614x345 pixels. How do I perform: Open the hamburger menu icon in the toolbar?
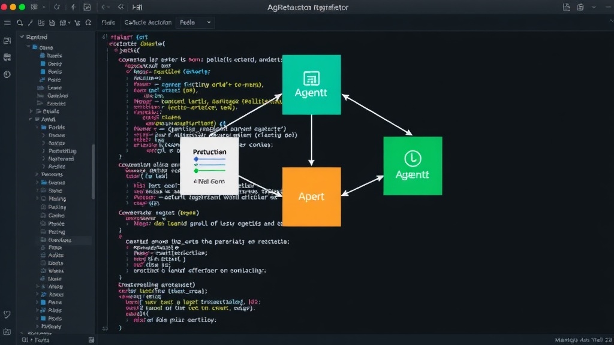7,23
